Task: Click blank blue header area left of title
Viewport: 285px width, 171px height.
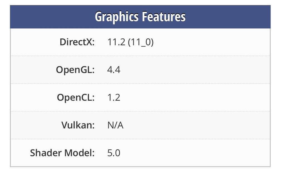Action: 50,17
